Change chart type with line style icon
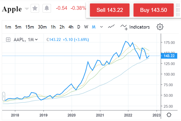This screenshot has width=181, height=121. click(x=111, y=26)
